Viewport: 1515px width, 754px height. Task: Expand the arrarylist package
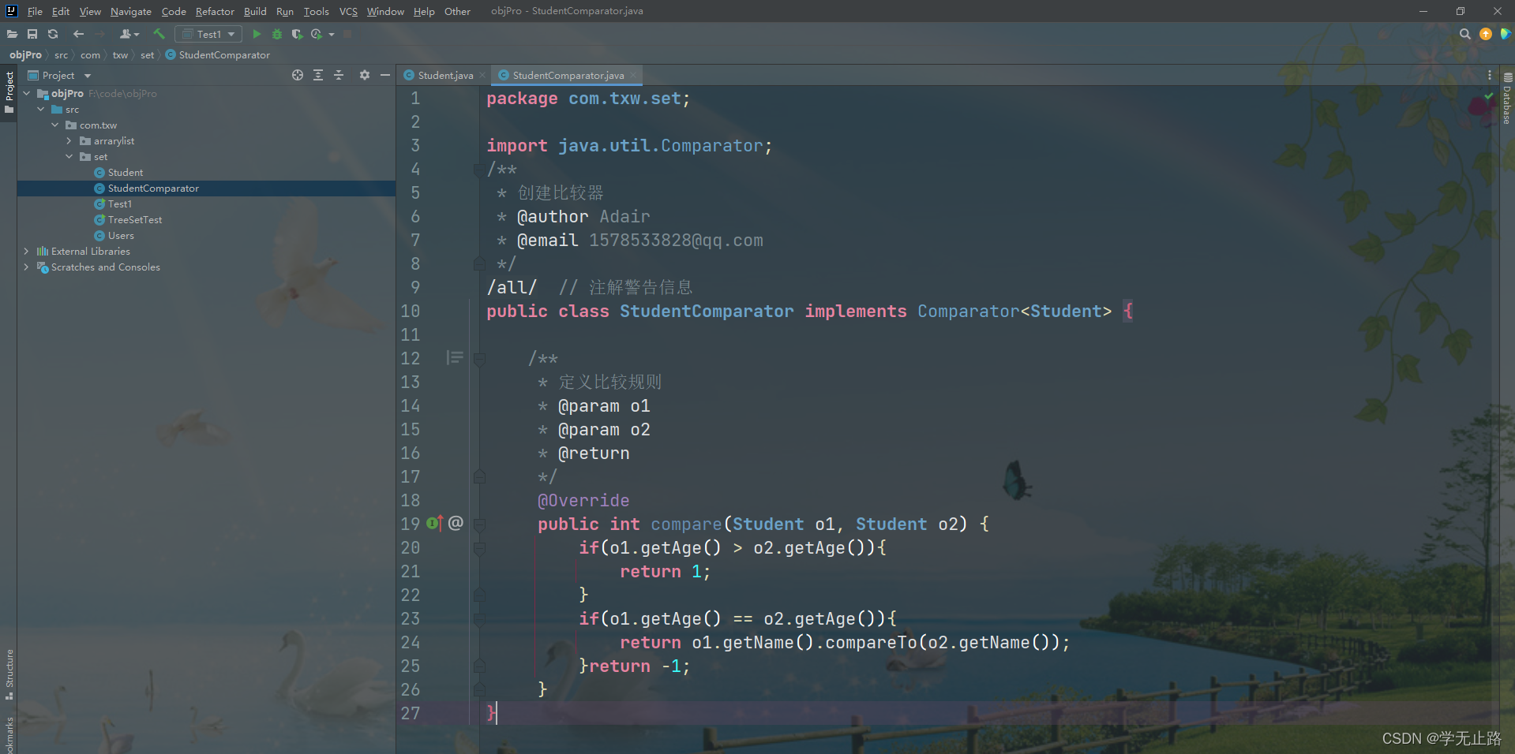click(x=69, y=140)
